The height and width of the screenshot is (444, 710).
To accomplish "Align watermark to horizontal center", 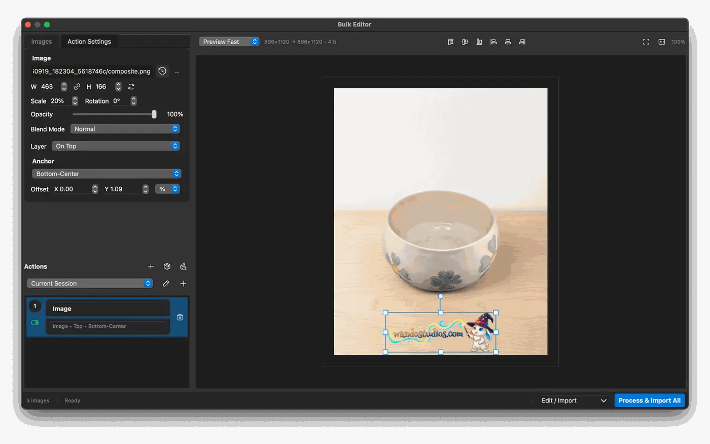I will 508,42.
